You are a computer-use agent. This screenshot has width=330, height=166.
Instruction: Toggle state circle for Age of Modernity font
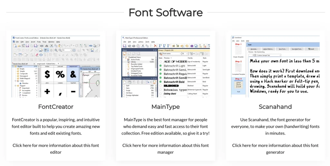click(160, 62)
